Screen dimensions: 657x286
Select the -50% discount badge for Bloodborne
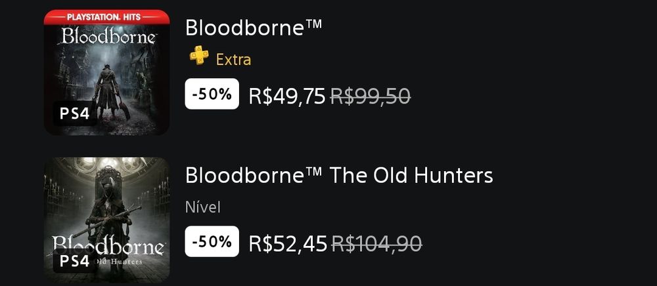tap(212, 94)
